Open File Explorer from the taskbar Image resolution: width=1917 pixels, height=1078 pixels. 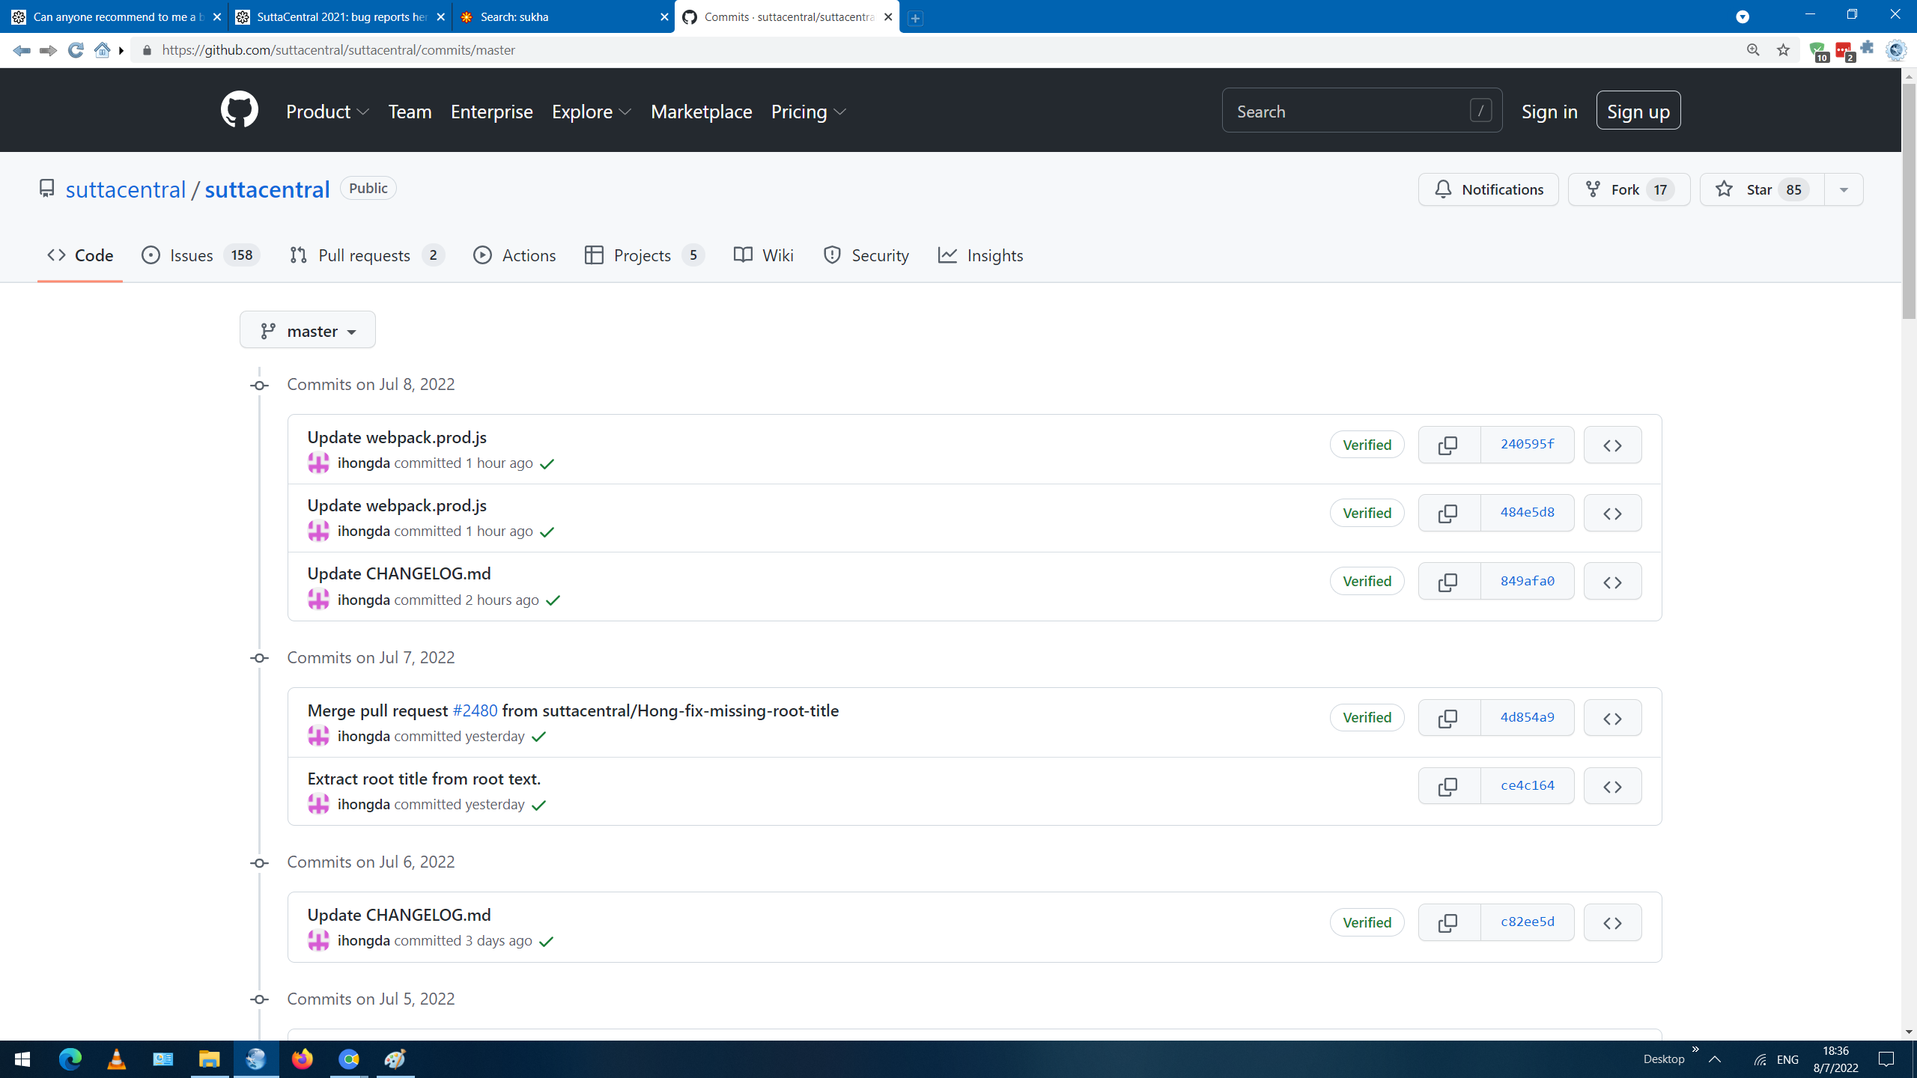point(210,1059)
